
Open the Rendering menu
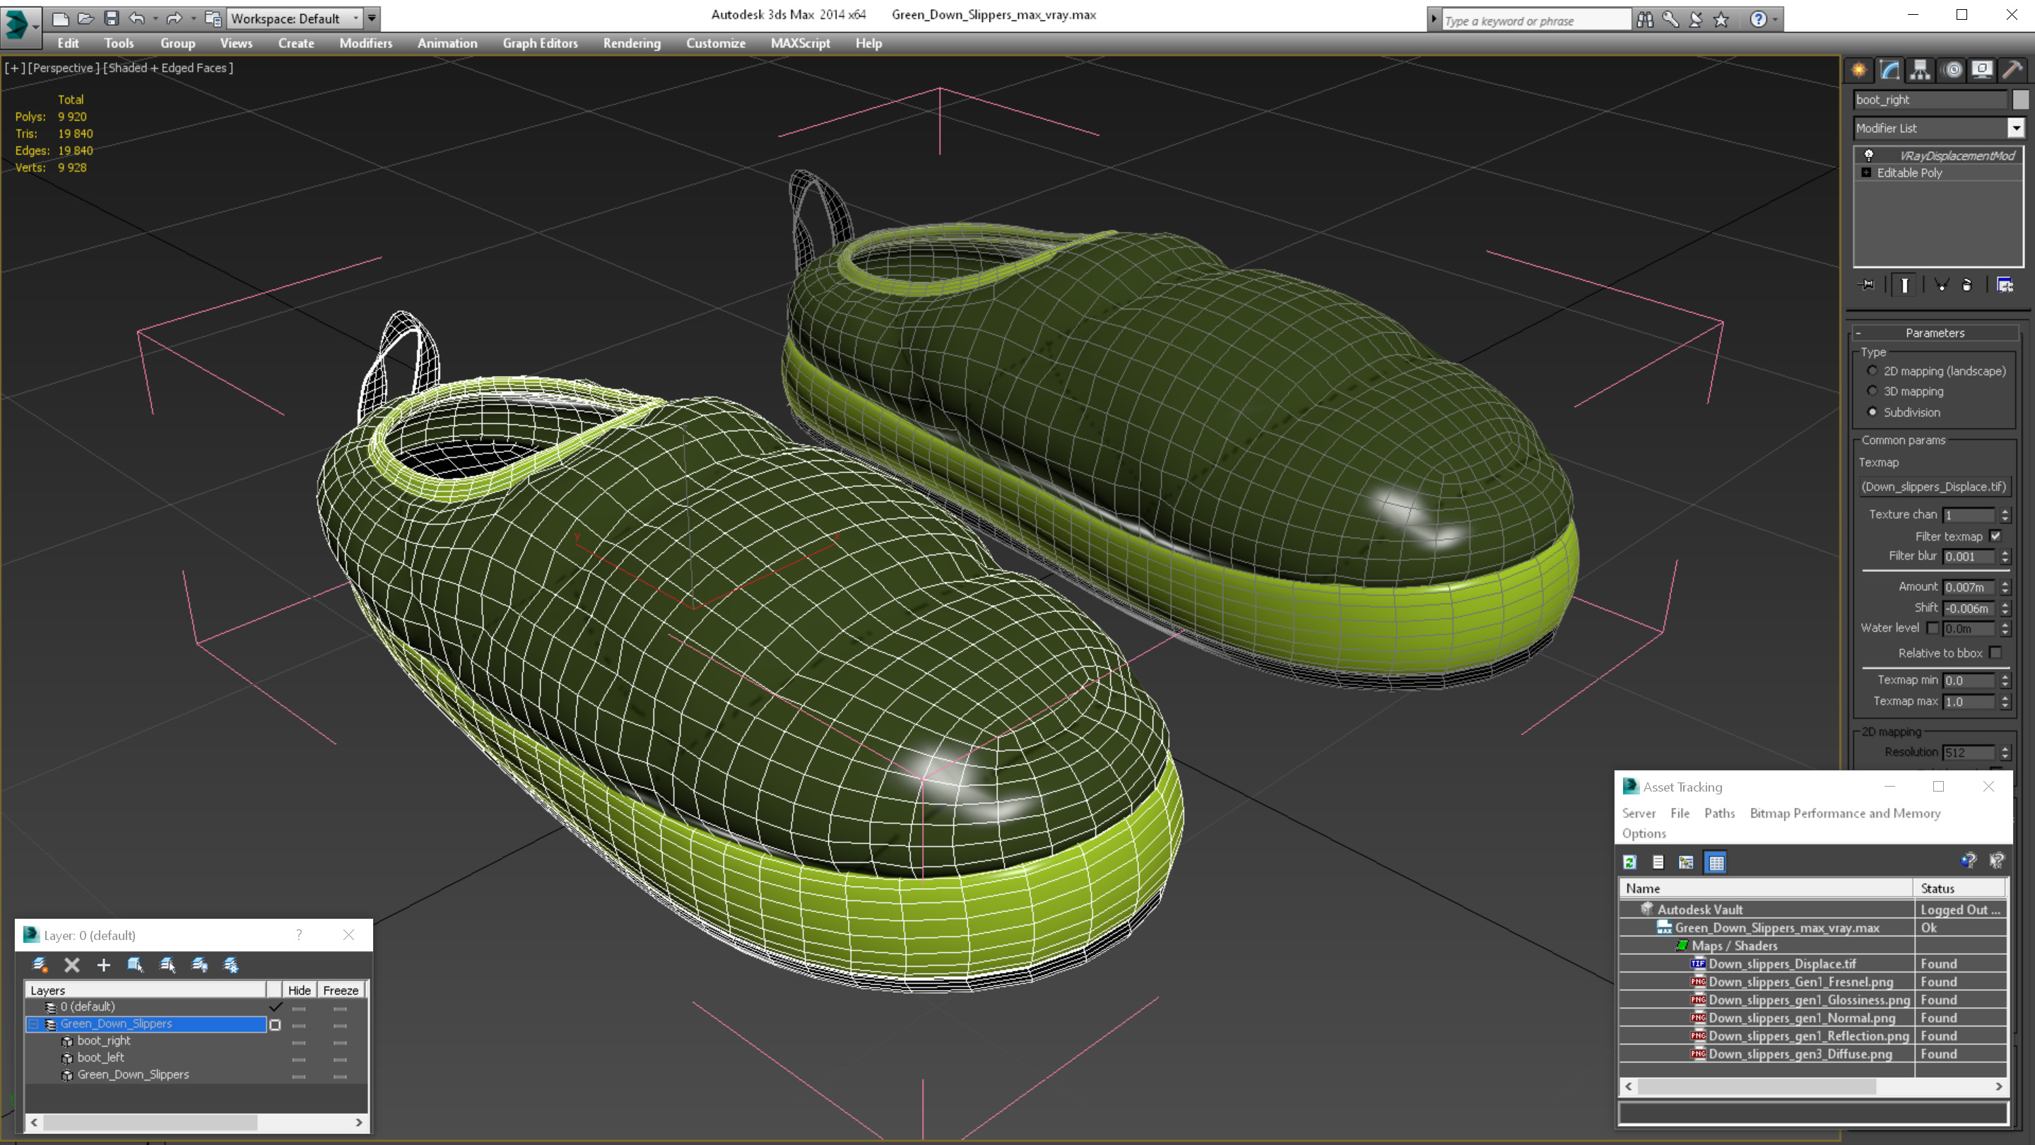632,43
